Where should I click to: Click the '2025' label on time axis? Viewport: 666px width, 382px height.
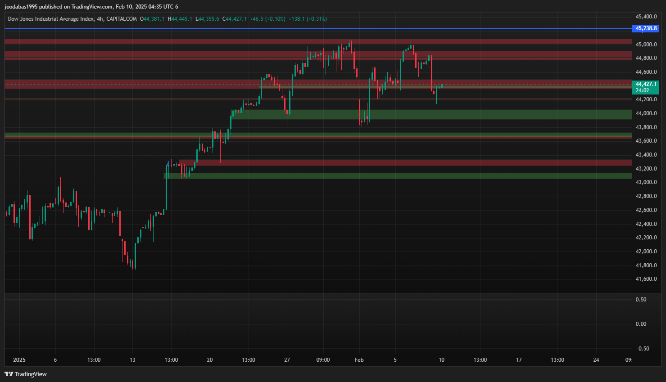pyautogui.click(x=19, y=360)
